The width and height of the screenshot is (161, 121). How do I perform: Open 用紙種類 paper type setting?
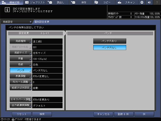(x=21, y=41)
